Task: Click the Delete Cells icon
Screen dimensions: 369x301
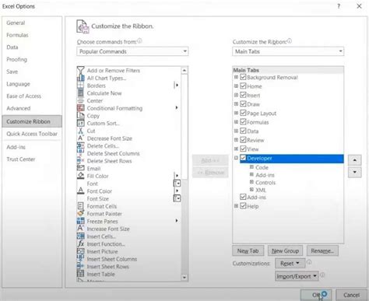Action: point(81,145)
